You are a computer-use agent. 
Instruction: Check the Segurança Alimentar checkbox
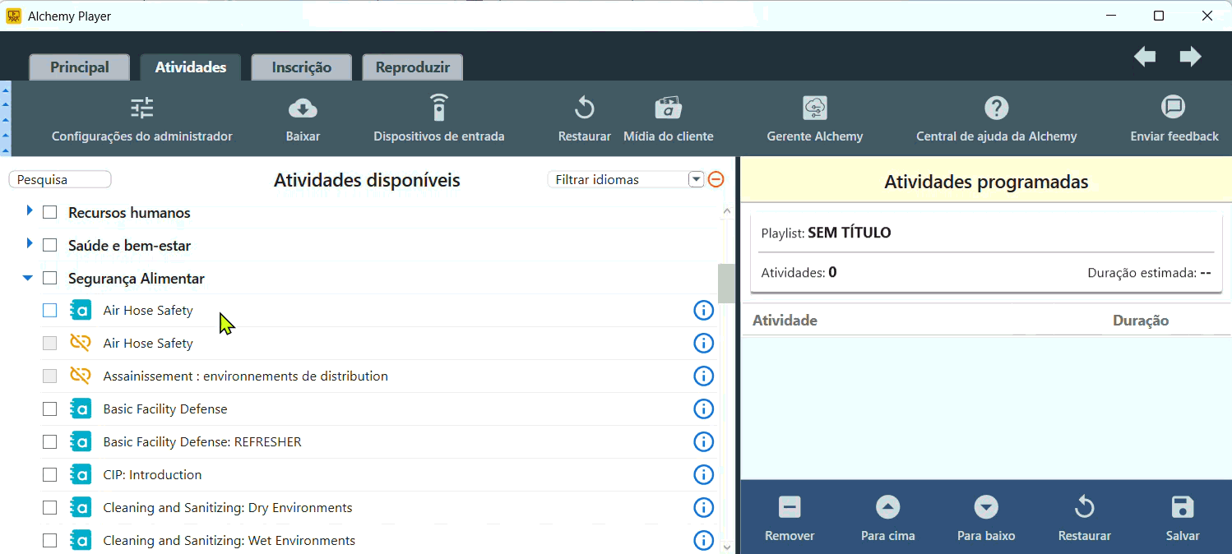[50, 278]
